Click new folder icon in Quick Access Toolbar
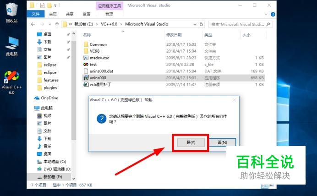 (x=49, y=5)
